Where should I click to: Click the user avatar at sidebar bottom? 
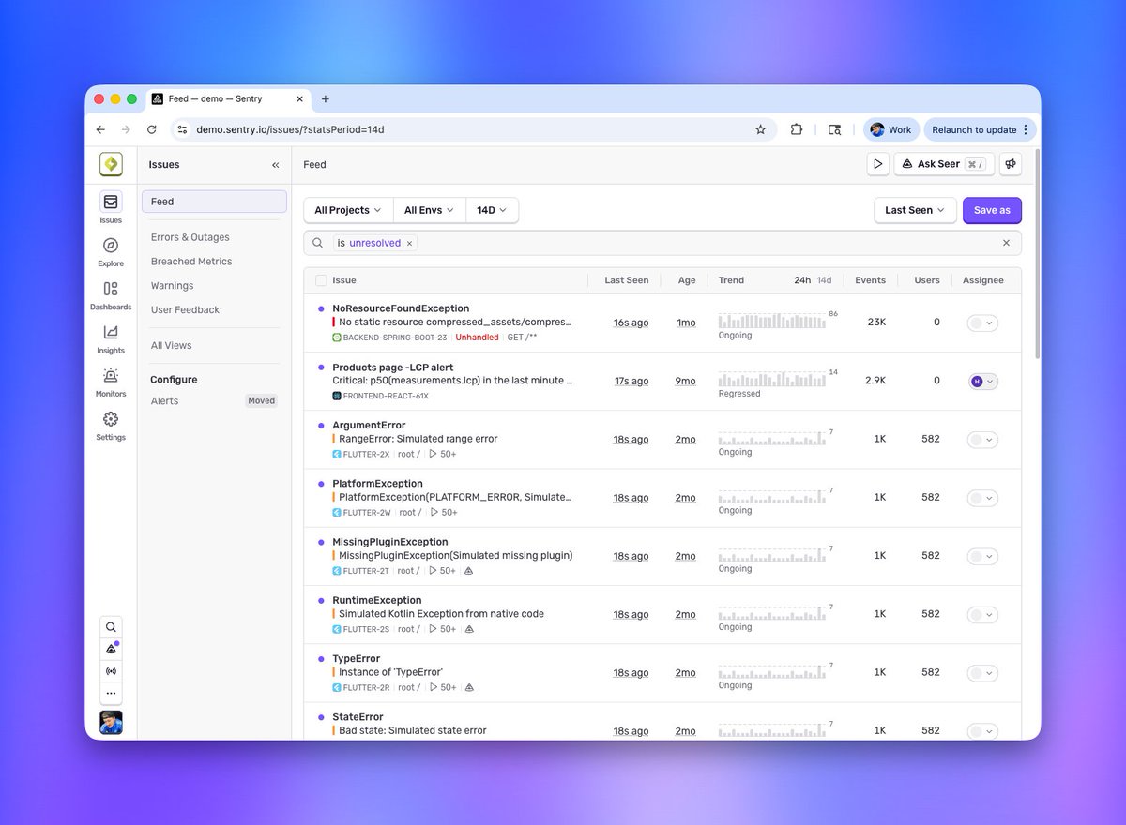(x=111, y=722)
